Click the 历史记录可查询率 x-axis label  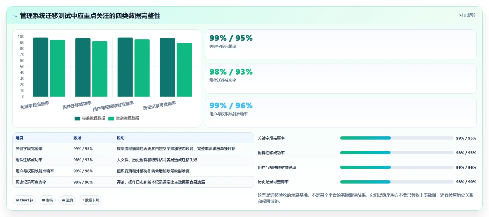[160, 105]
